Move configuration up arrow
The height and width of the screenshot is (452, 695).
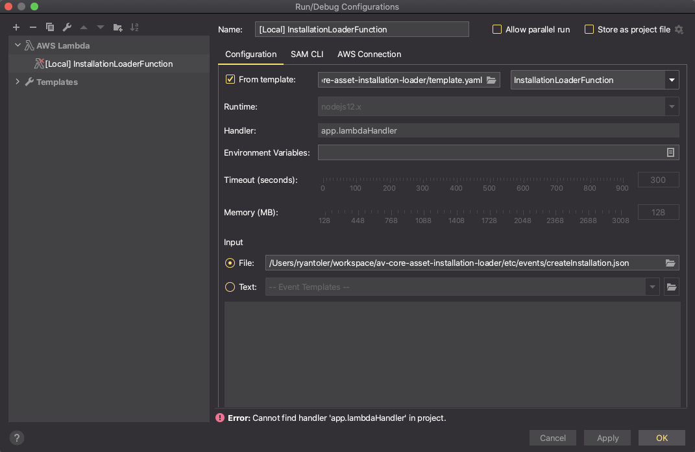[x=84, y=27]
